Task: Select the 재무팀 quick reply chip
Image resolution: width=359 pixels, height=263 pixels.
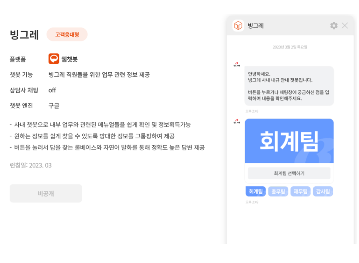Action: click(300, 191)
